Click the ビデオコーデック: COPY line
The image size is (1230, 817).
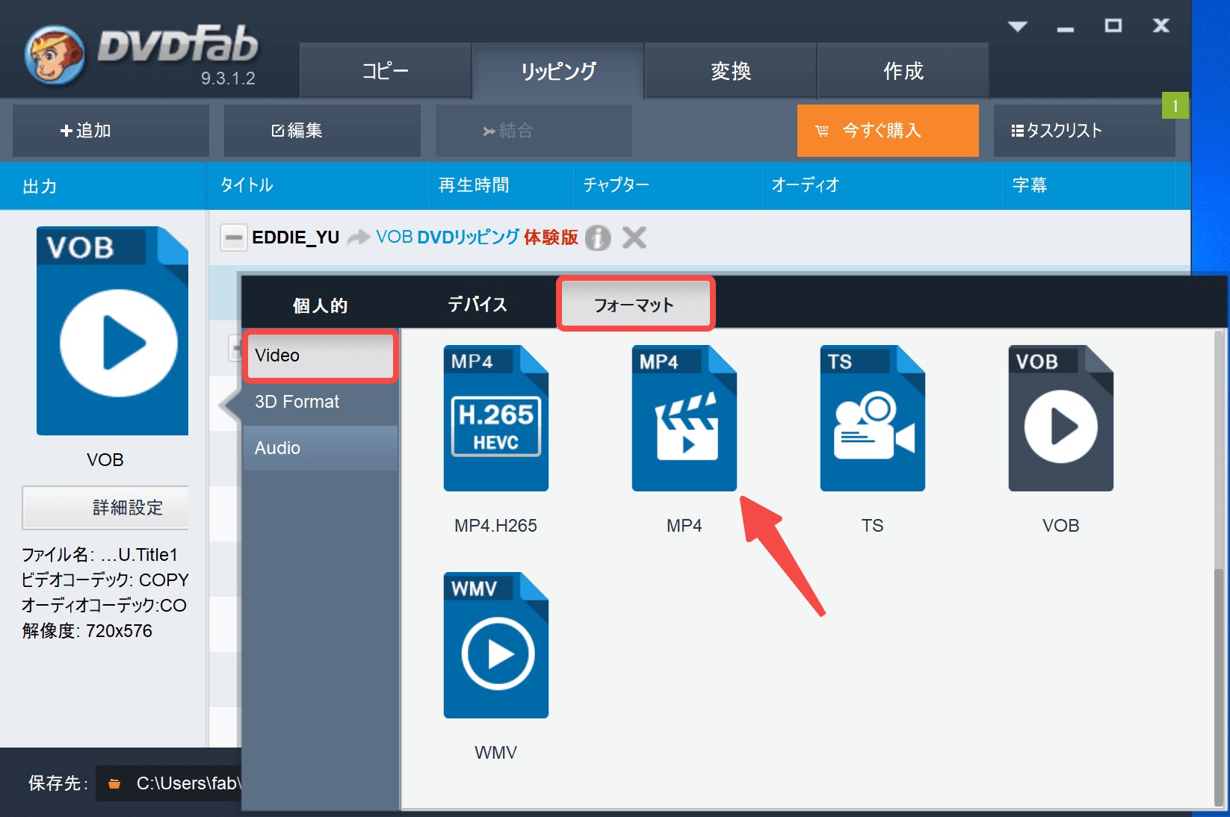[x=105, y=580]
